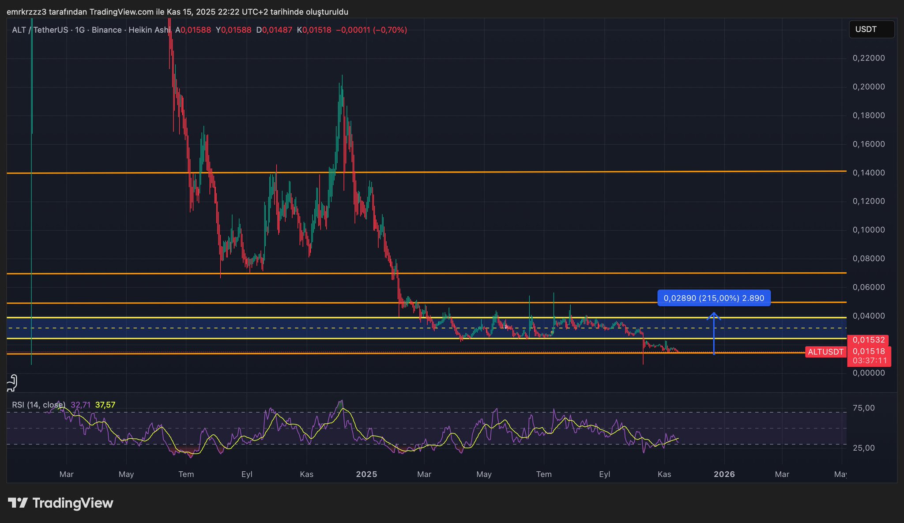Click the RSI yellow moving-average value 37,57
This screenshot has width=904, height=523.
click(x=105, y=405)
